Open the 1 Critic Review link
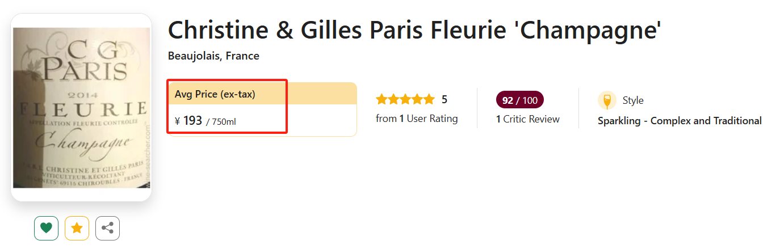This screenshot has width=780, height=249. (527, 119)
